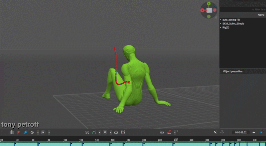Click the Name column header in outliner
The image size is (266, 146).
click(x=261, y=15)
